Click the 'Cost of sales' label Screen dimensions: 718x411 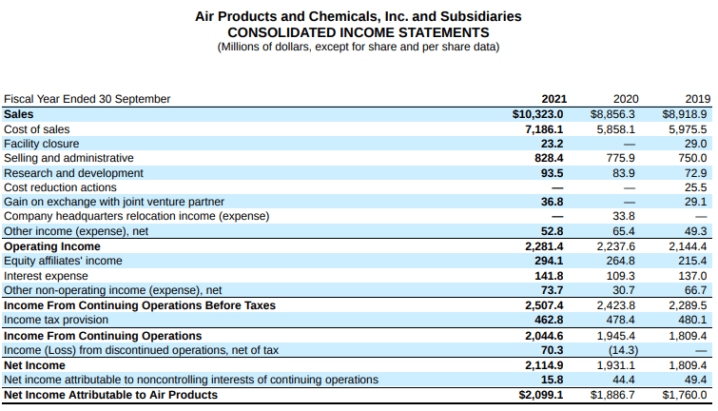pos(37,129)
